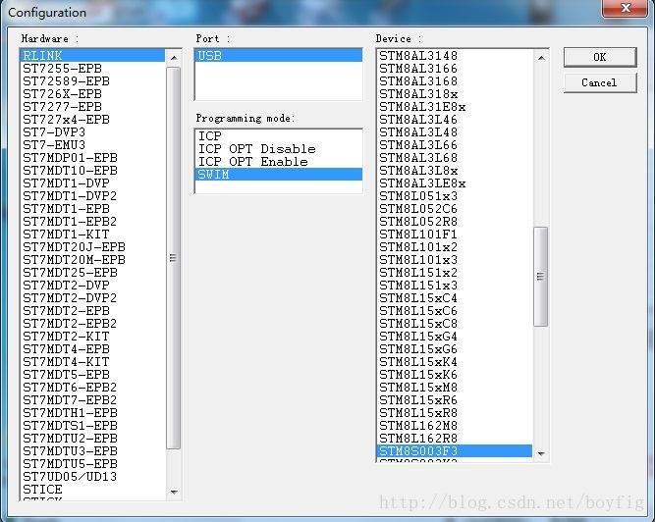Viewport: 655px width, 522px height.
Task: Select STM8AL31E8x device
Action: (455, 107)
